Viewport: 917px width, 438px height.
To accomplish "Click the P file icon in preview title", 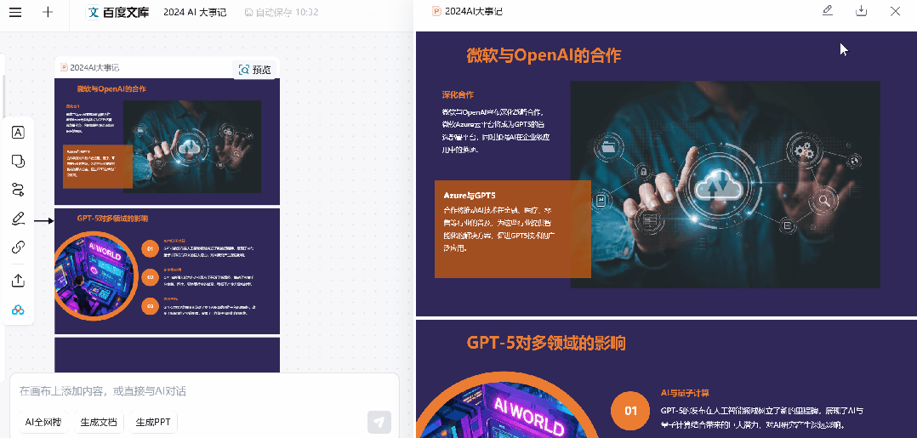I will [x=436, y=11].
